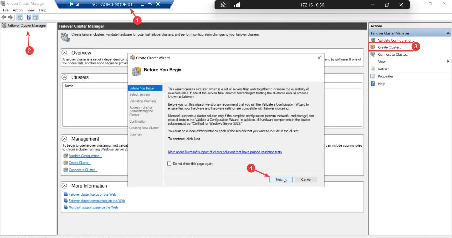Click Connect to Cluster icon in Actions pane

tap(373, 54)
